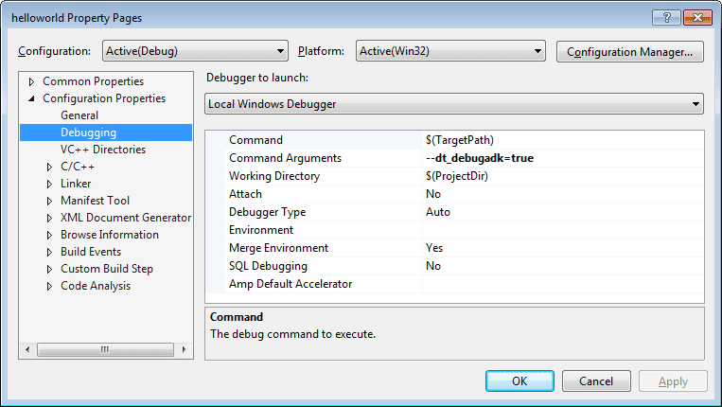Collapse the Configuration Properties node arrow

pyautogui.click(x=32, y=98)
